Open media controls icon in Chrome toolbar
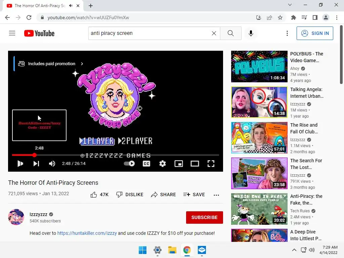Viewport: 344px width, 258px height. (304, 17)
